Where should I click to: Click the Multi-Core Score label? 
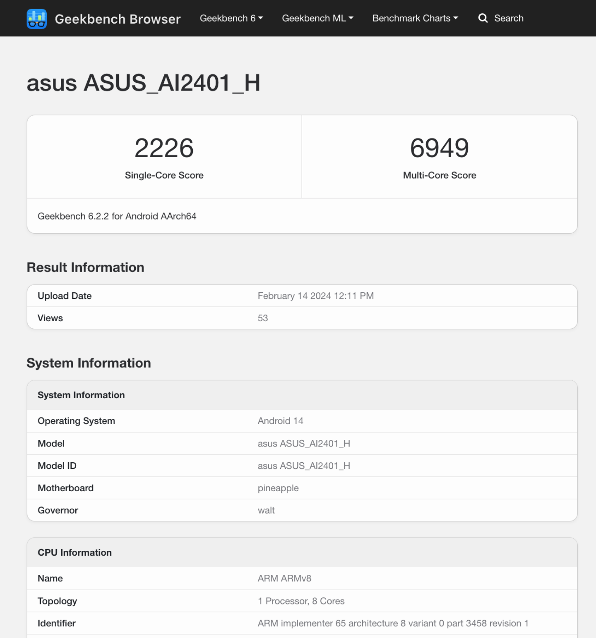(440, 175)
